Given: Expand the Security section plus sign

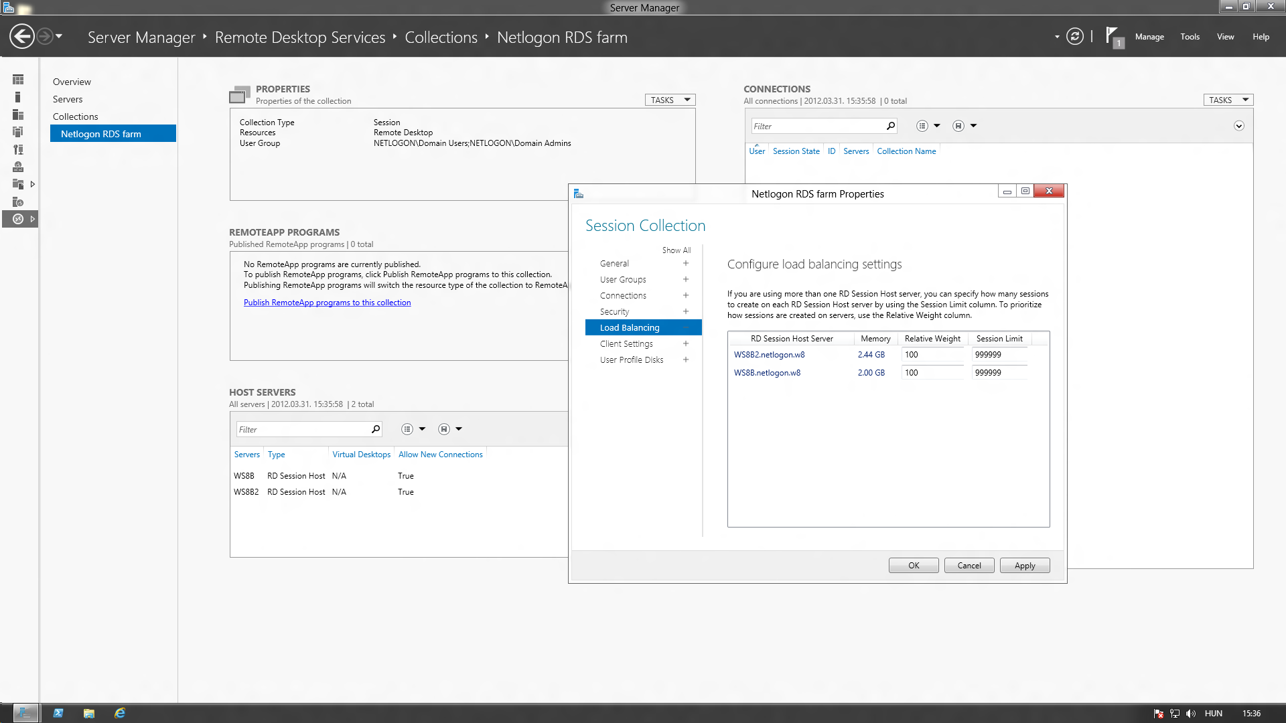Looking at the screenshot, I should (686, 311).
